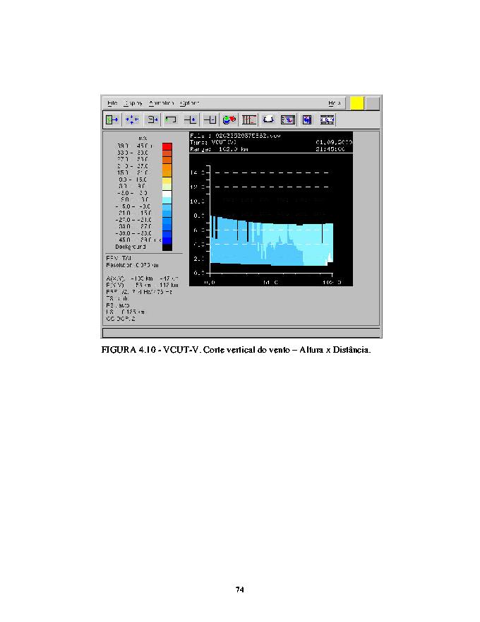Click the yellow status indicator box
Viewport: 480px width, 622px height.
click(x=357, y=103)
